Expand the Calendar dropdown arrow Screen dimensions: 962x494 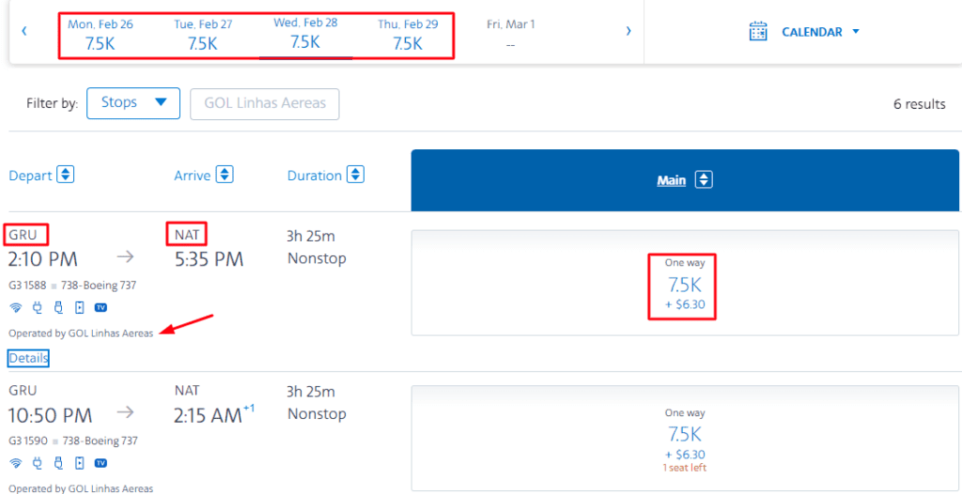click(x=856, y=32)
